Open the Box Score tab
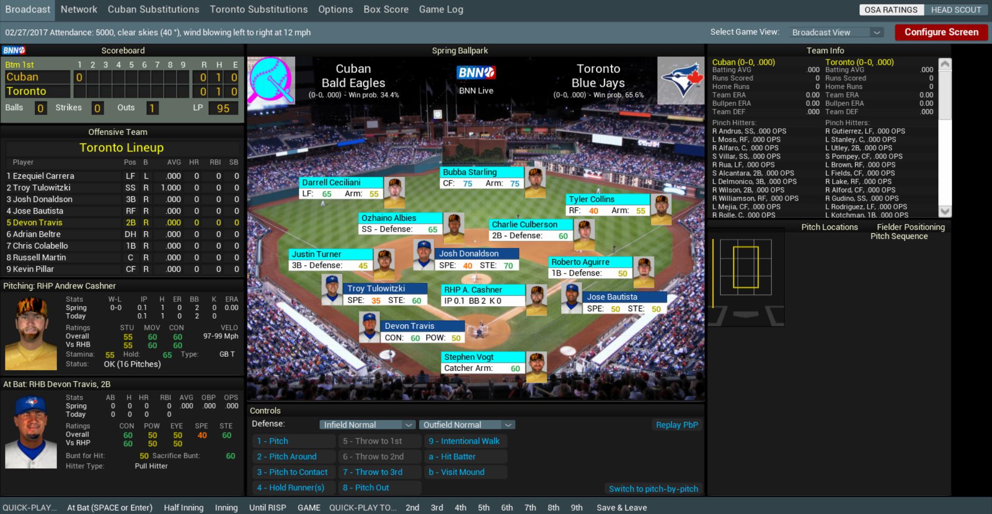Image resolution: width=992 pixels, height=514 pixels. [386, 9]
